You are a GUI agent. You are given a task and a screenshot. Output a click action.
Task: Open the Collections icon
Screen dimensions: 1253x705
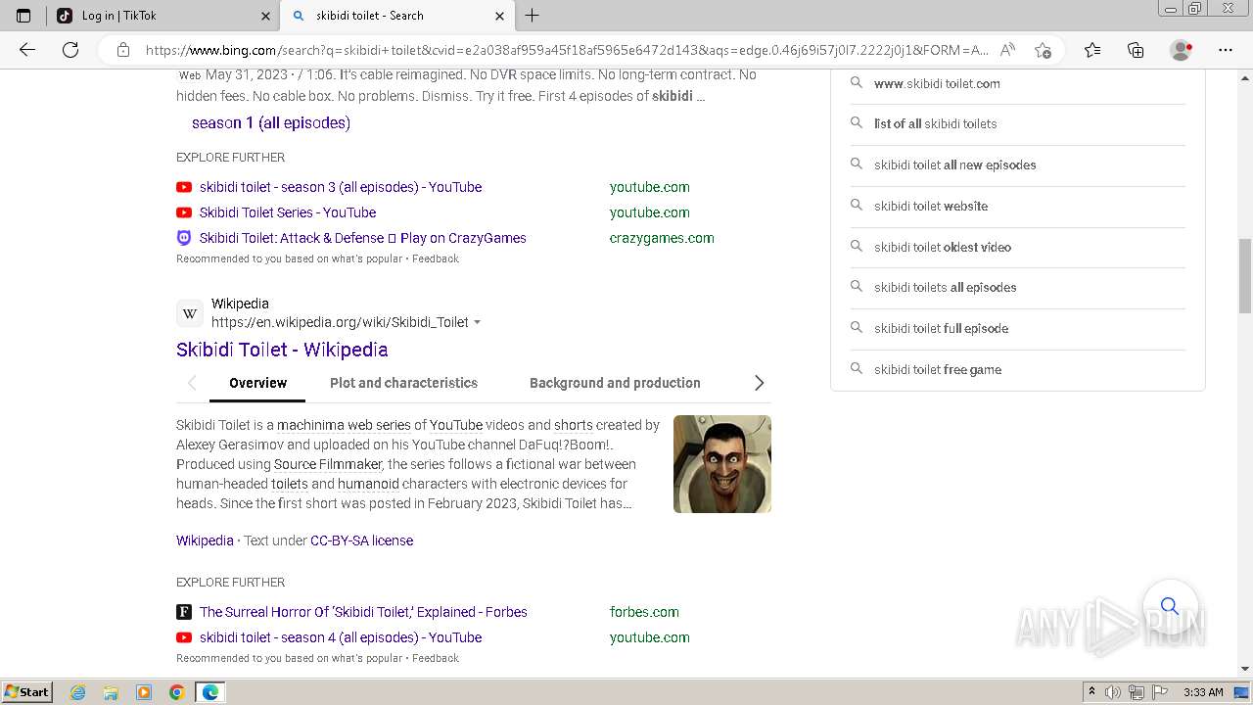coord(1136,50)
